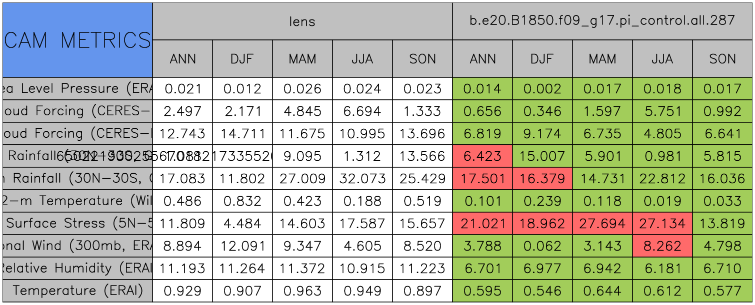Click the lens ANN column header
This screenshot has height=305, width=755.
(x=182, y=59)
